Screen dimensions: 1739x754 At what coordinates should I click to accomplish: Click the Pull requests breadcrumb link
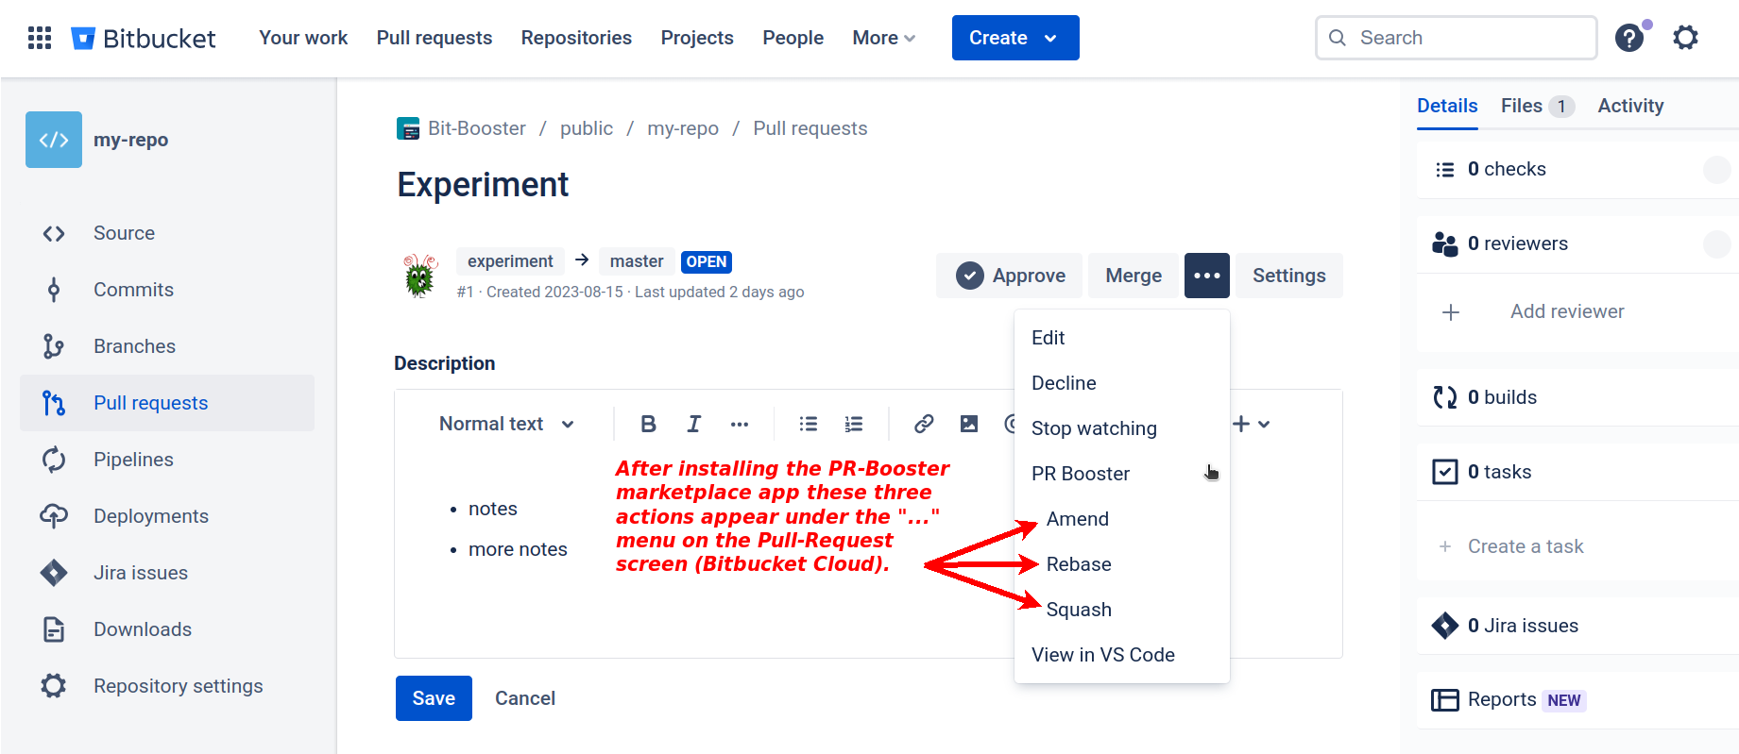pos(810,128)
